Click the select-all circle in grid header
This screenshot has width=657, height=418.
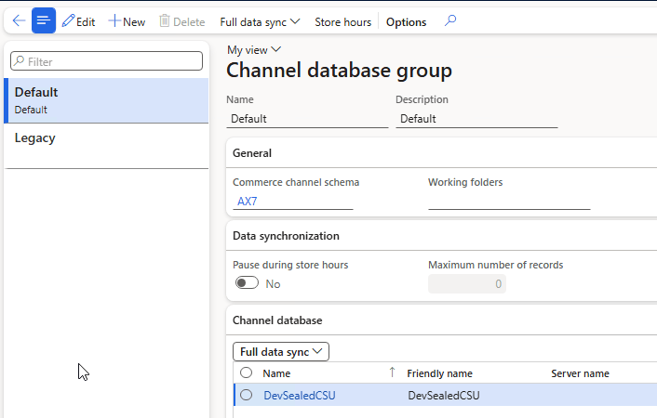[x=247, y=372]
